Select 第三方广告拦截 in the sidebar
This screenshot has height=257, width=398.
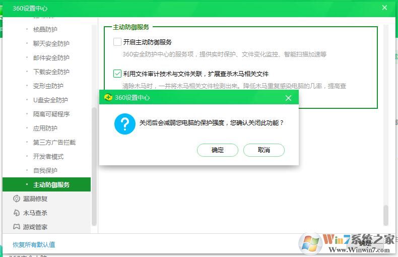click(54, 142)
